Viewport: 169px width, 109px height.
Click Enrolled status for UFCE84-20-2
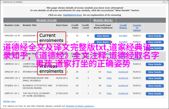click(123, 42)
